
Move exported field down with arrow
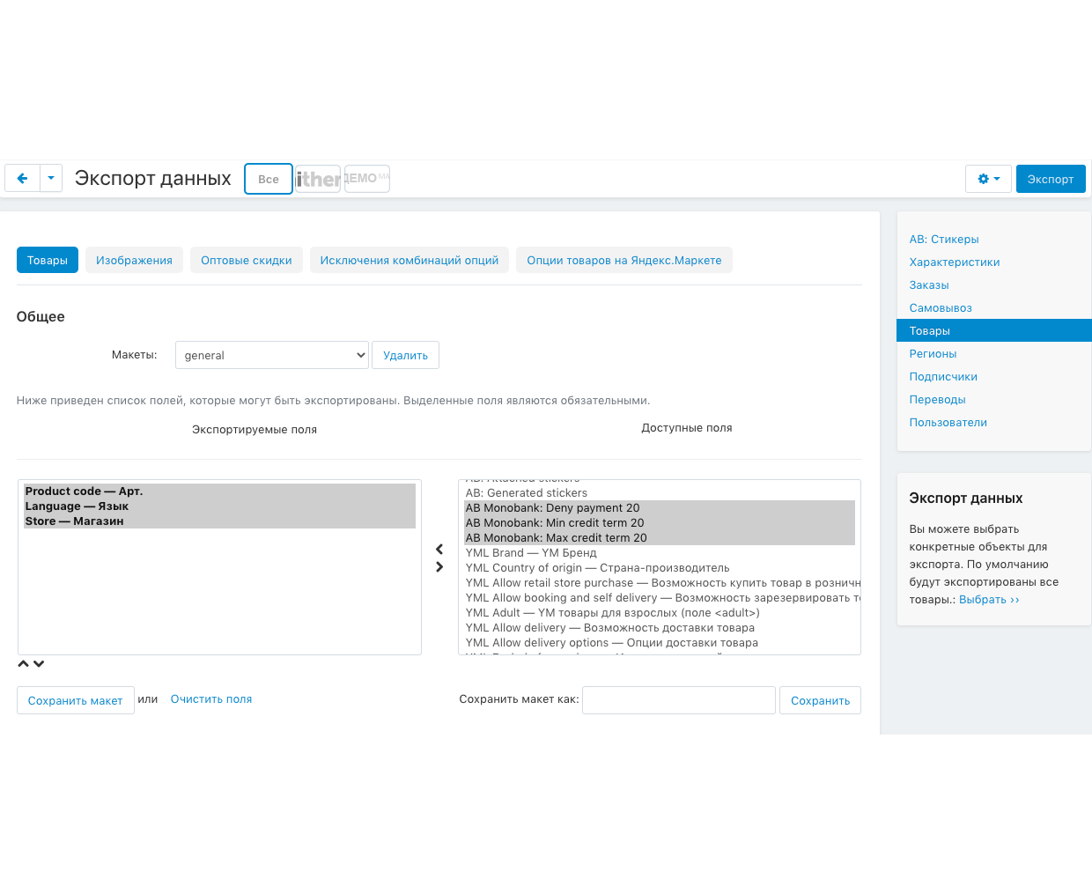click(x=39, y=664)
